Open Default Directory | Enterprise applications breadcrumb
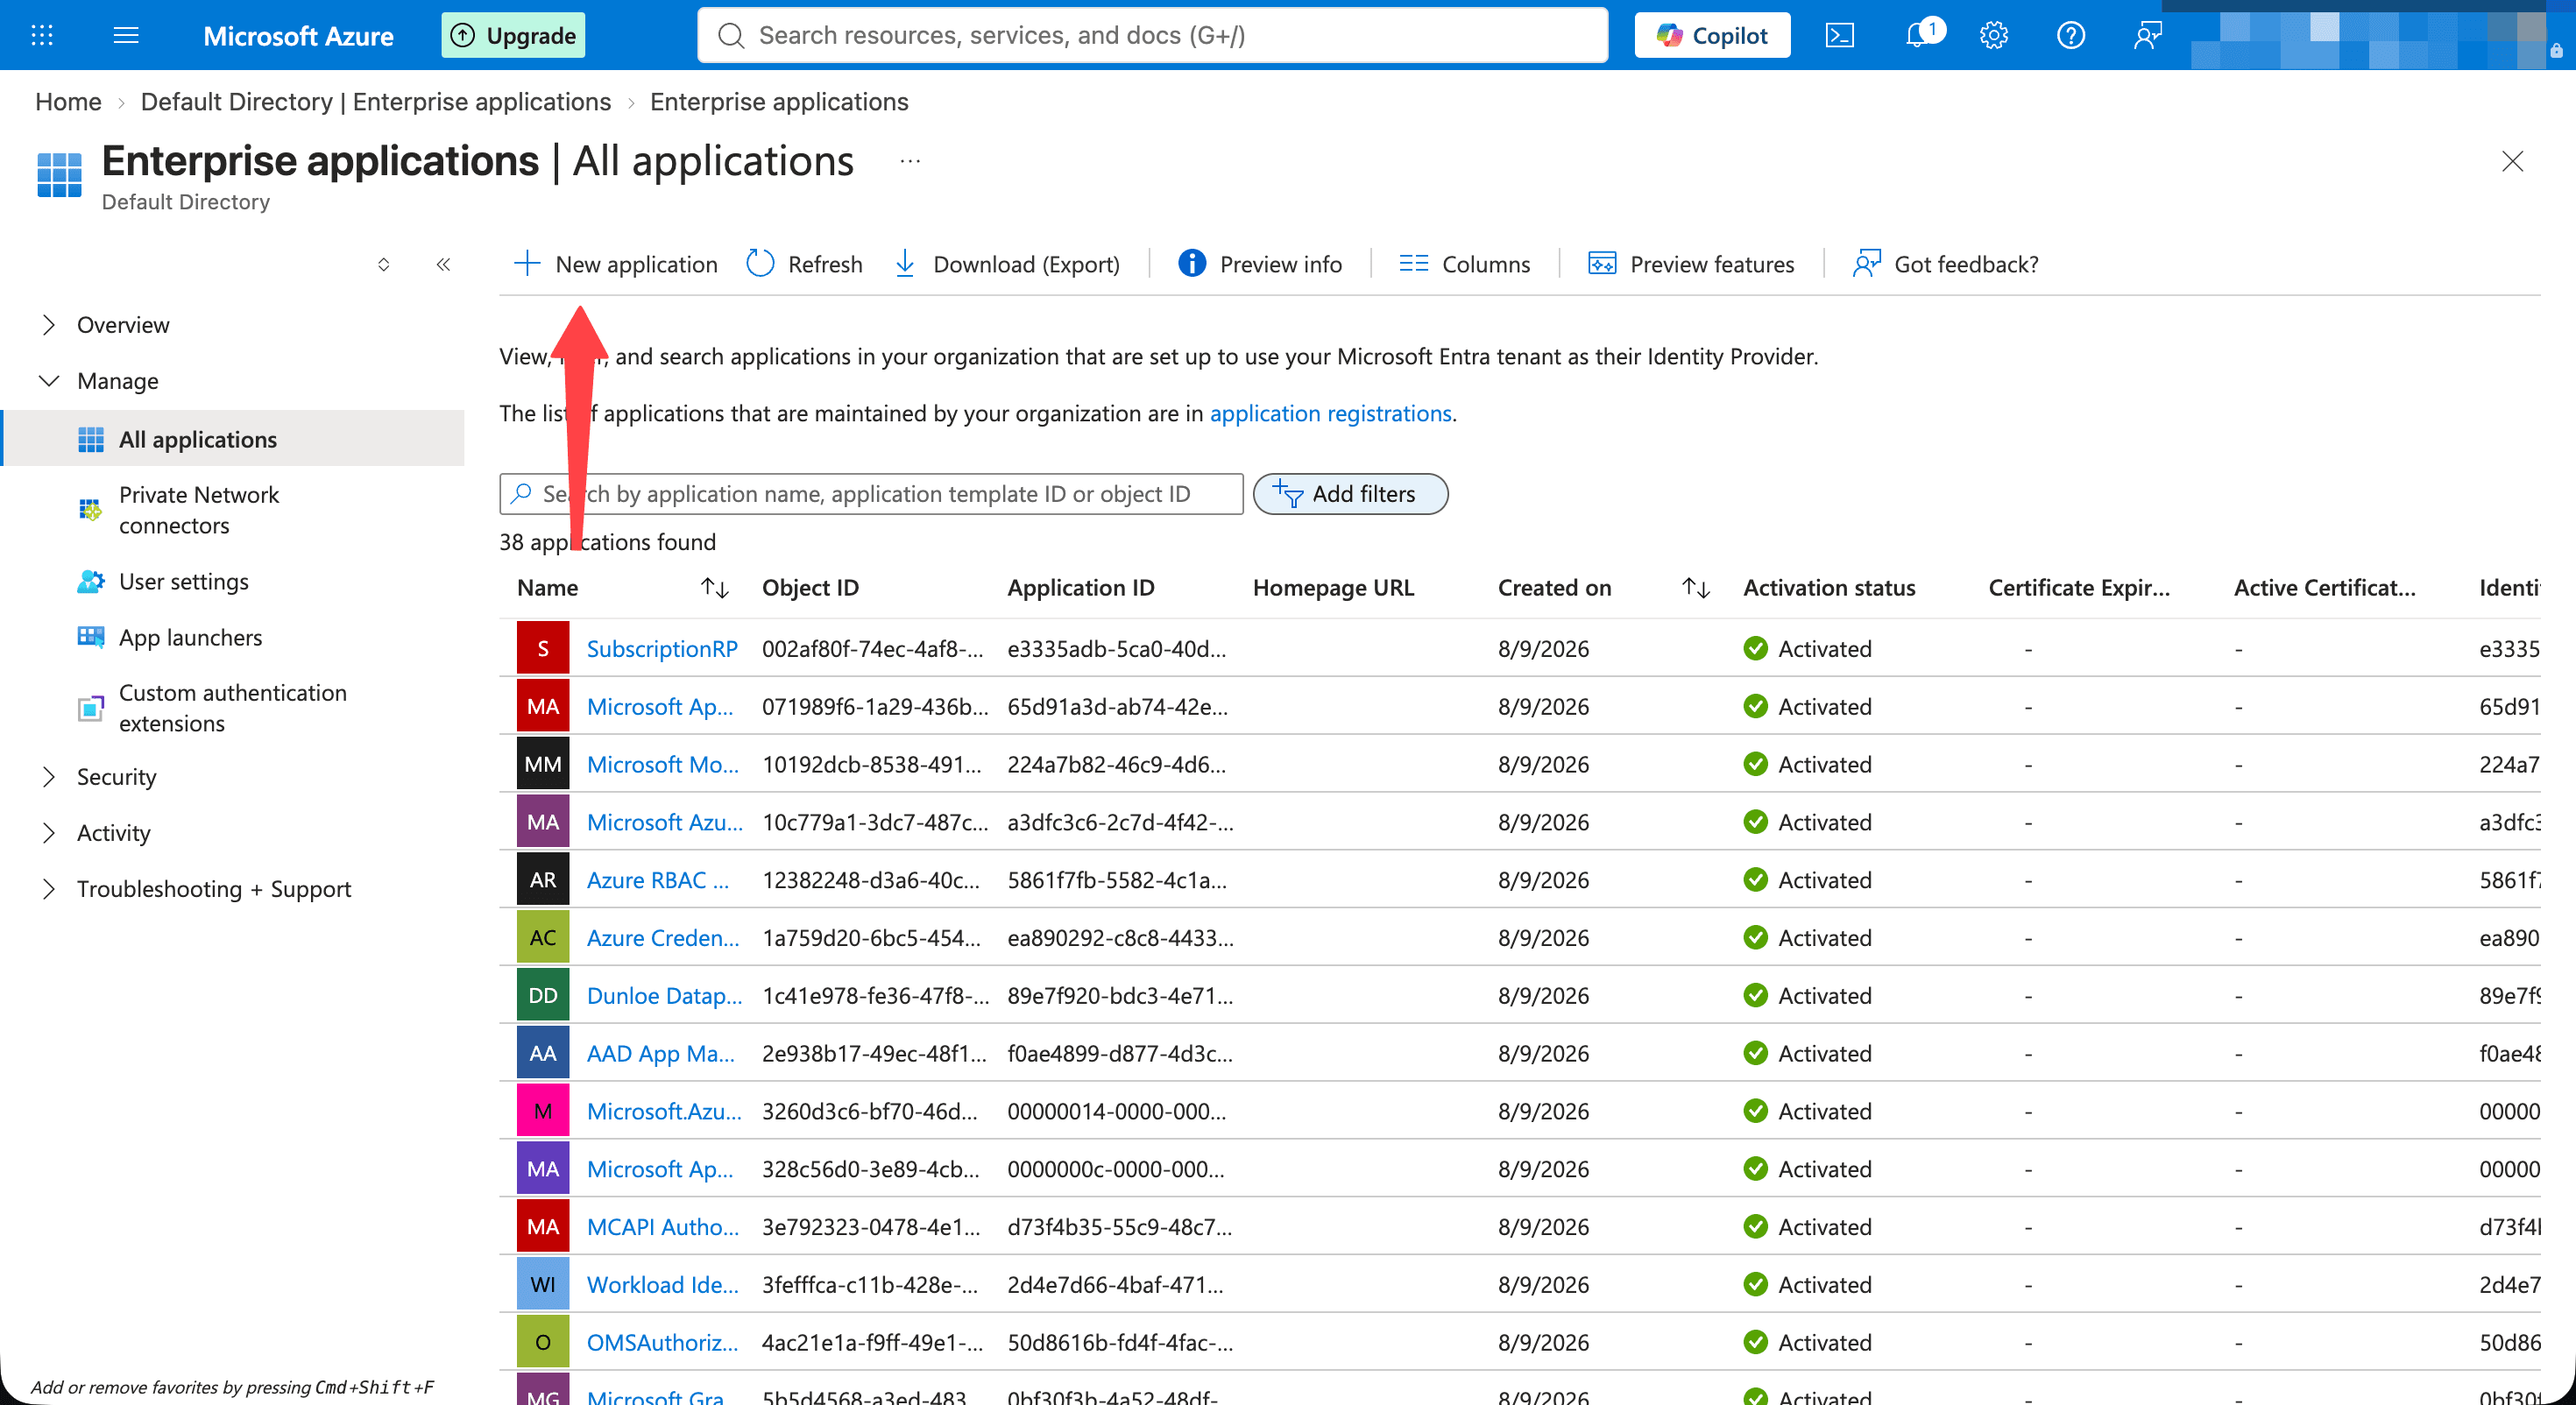This screenshot has width=2576, height=1405. pyautogui.click(x=376, y=102)
